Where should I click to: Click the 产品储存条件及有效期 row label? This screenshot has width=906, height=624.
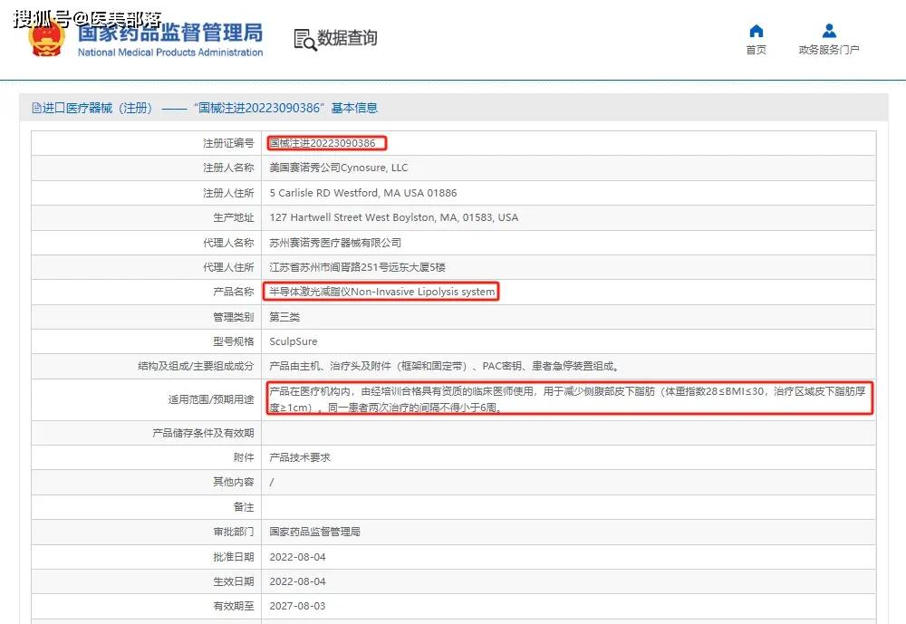pyautogui.click(x=203, y=433)
